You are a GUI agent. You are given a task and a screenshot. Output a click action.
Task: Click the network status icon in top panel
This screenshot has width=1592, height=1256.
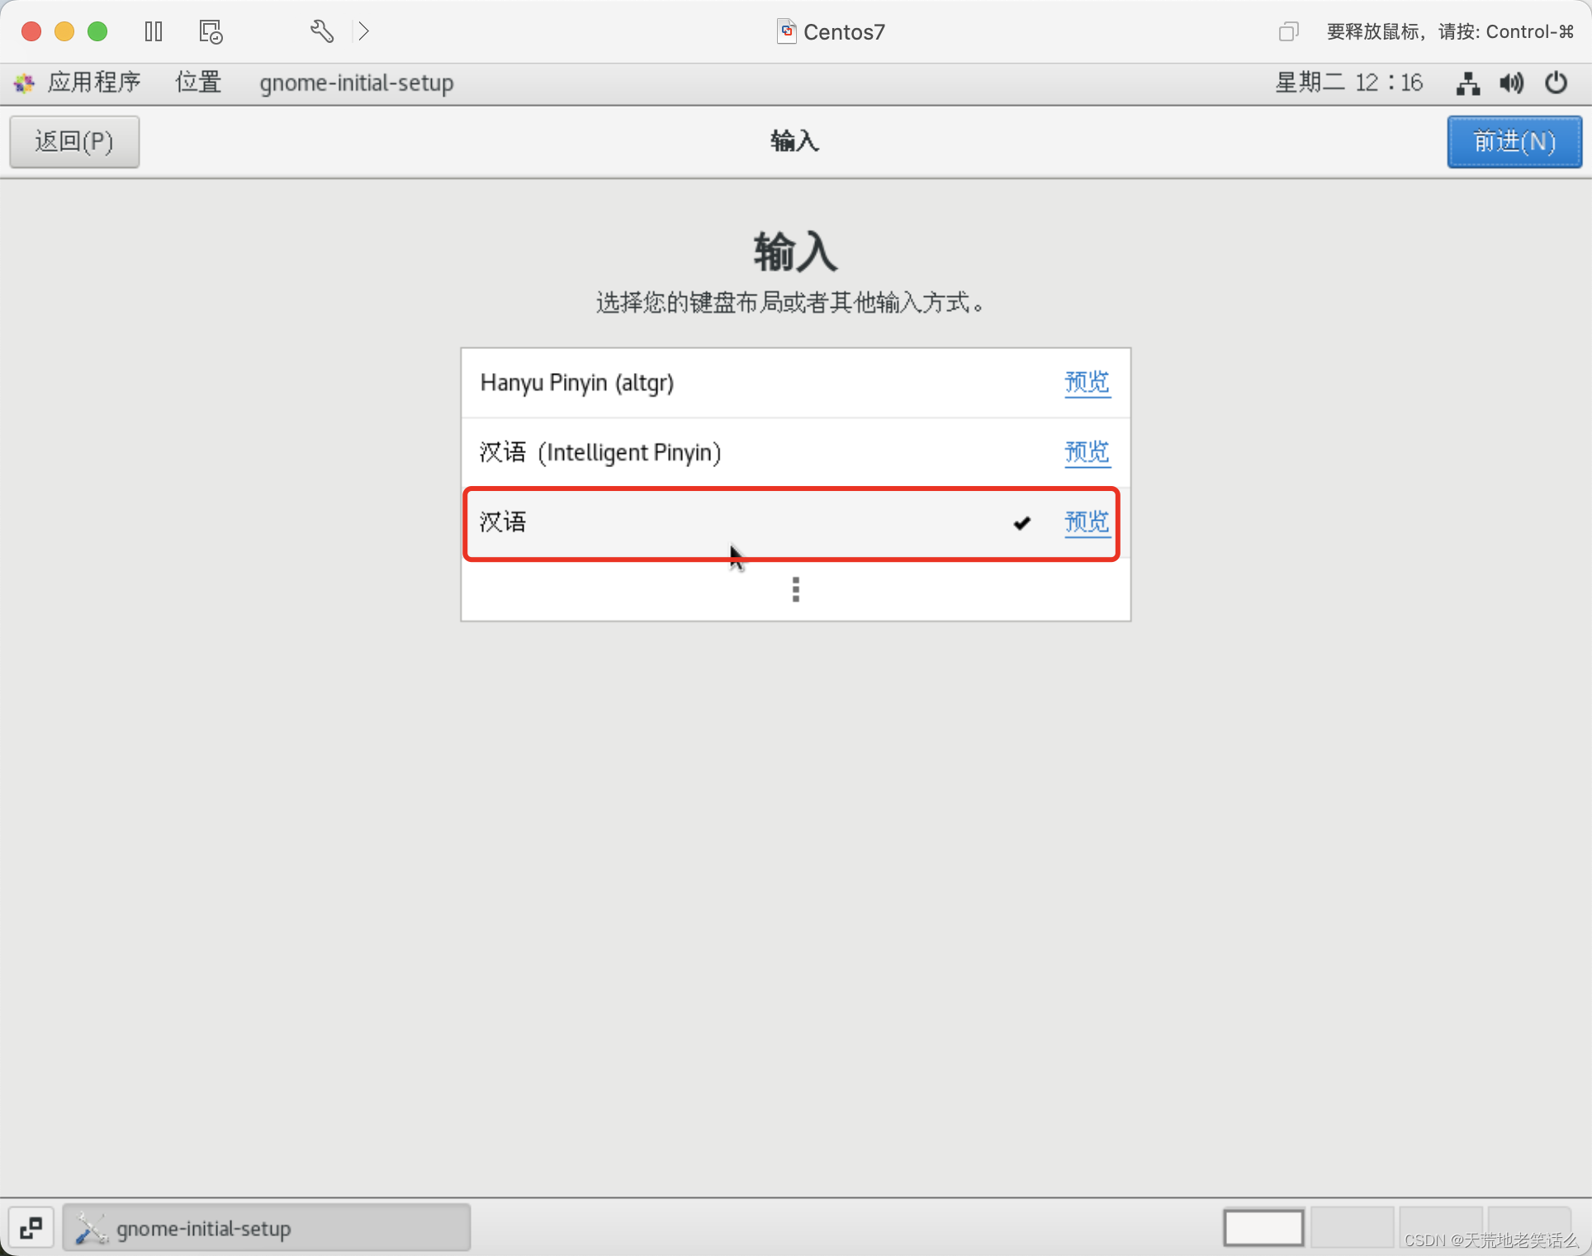click(1467, 83)
